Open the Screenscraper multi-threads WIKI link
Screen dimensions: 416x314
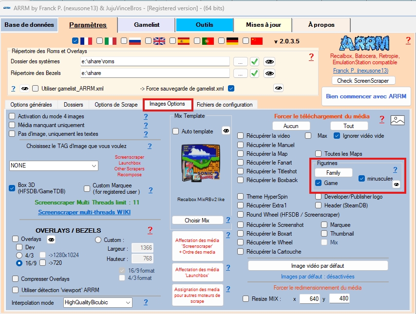coord(84,212)
